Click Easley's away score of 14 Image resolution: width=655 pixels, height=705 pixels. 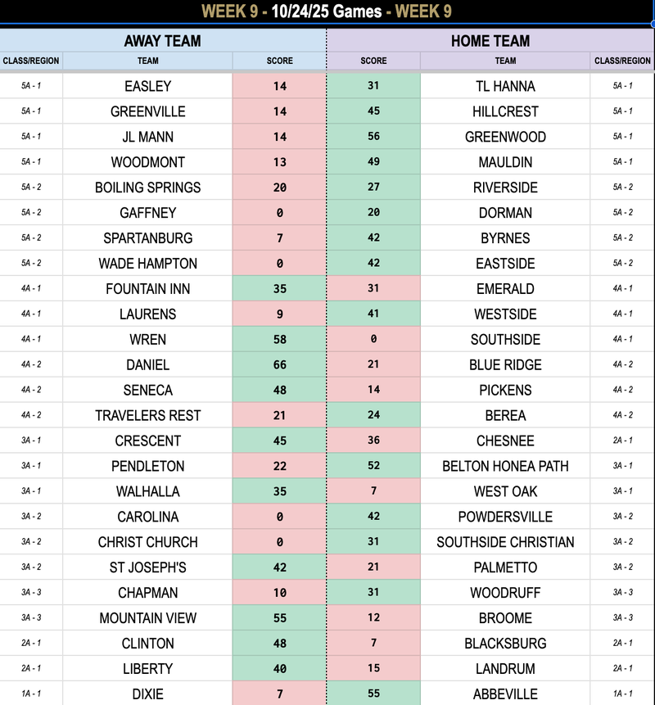point(279,86)
